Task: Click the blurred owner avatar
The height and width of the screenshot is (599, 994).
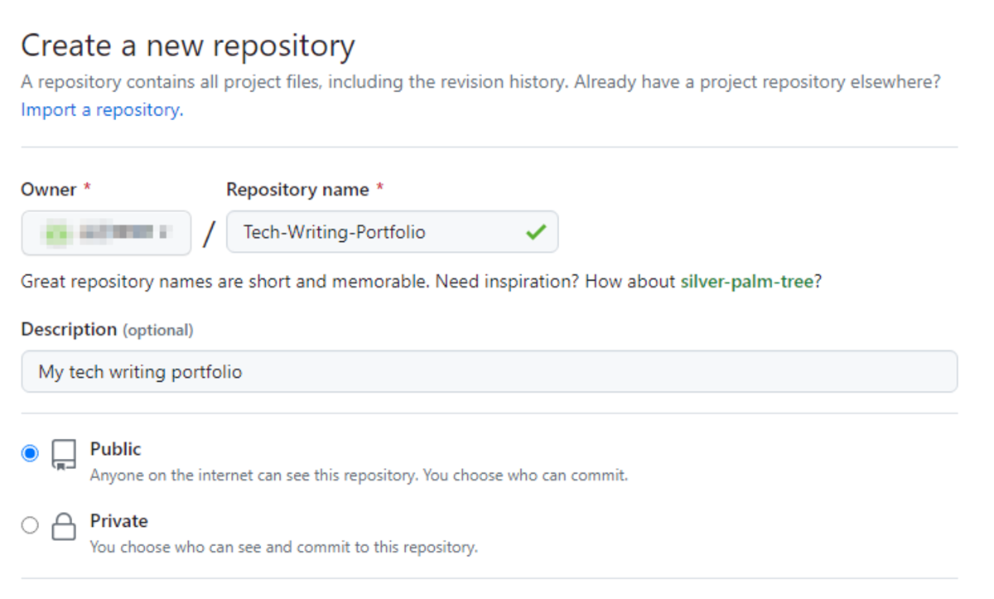Action: [x=55, y=233]
